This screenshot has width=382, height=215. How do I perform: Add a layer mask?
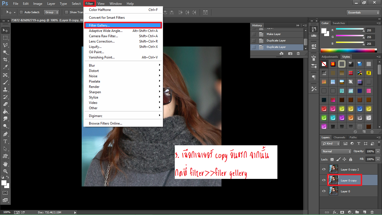tap(342, 212)
